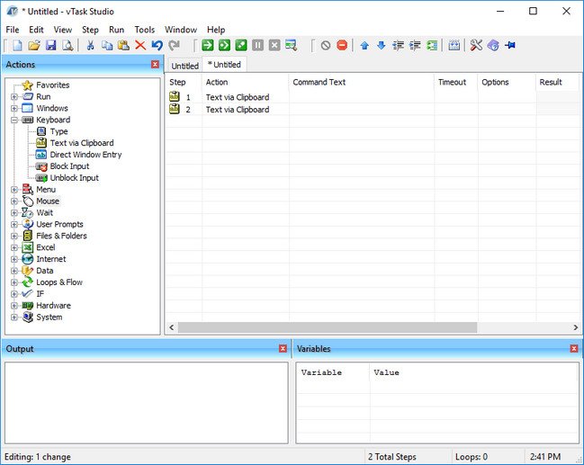Screen dimensions: 584x465
Task: Click the blue Undo arrow icon
Action: point(157,45)
